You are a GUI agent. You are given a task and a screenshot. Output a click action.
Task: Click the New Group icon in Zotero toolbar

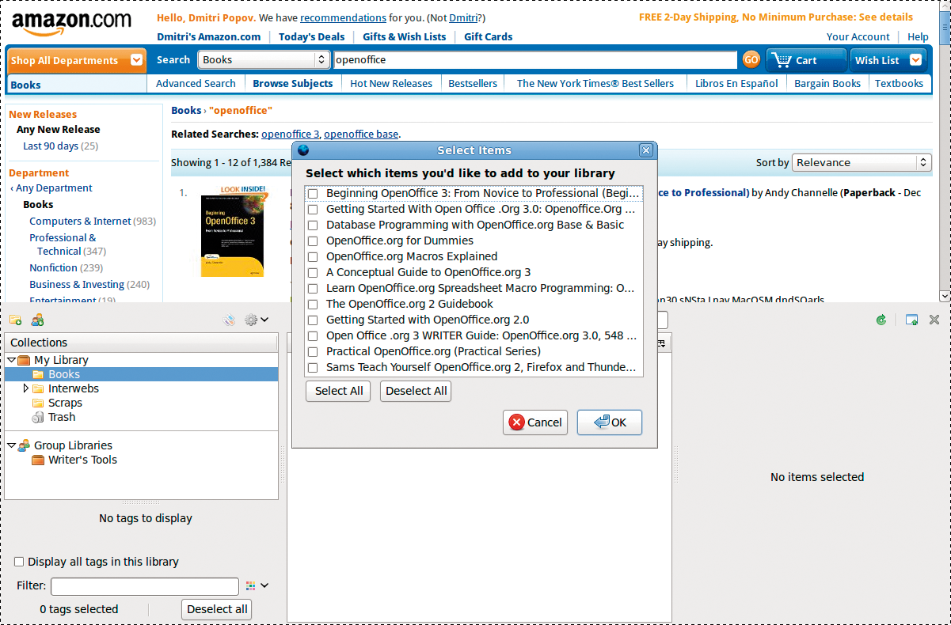37,320
